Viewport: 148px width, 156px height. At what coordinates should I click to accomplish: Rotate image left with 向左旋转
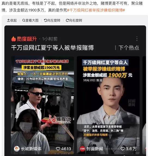pyautogui.click(x=52, y=20)
